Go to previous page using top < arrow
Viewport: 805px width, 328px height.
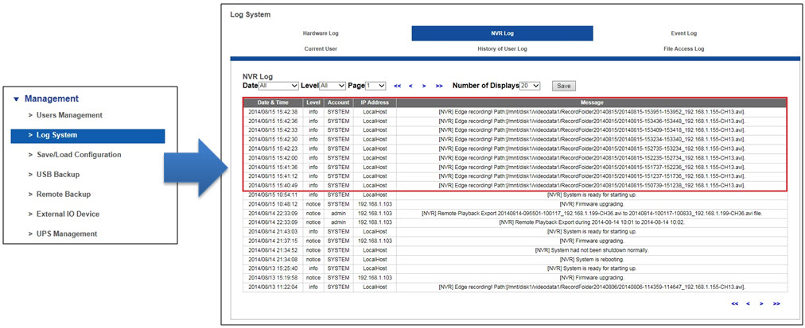410,86
